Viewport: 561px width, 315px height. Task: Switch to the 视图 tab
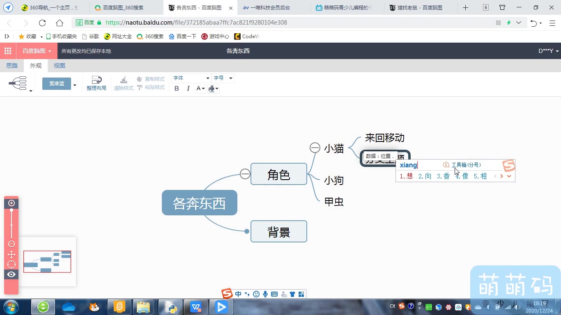point(59,65)
